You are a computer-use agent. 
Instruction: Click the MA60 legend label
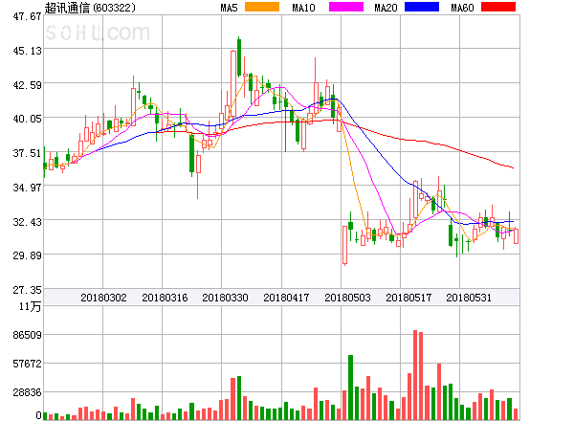click(462, 8)
